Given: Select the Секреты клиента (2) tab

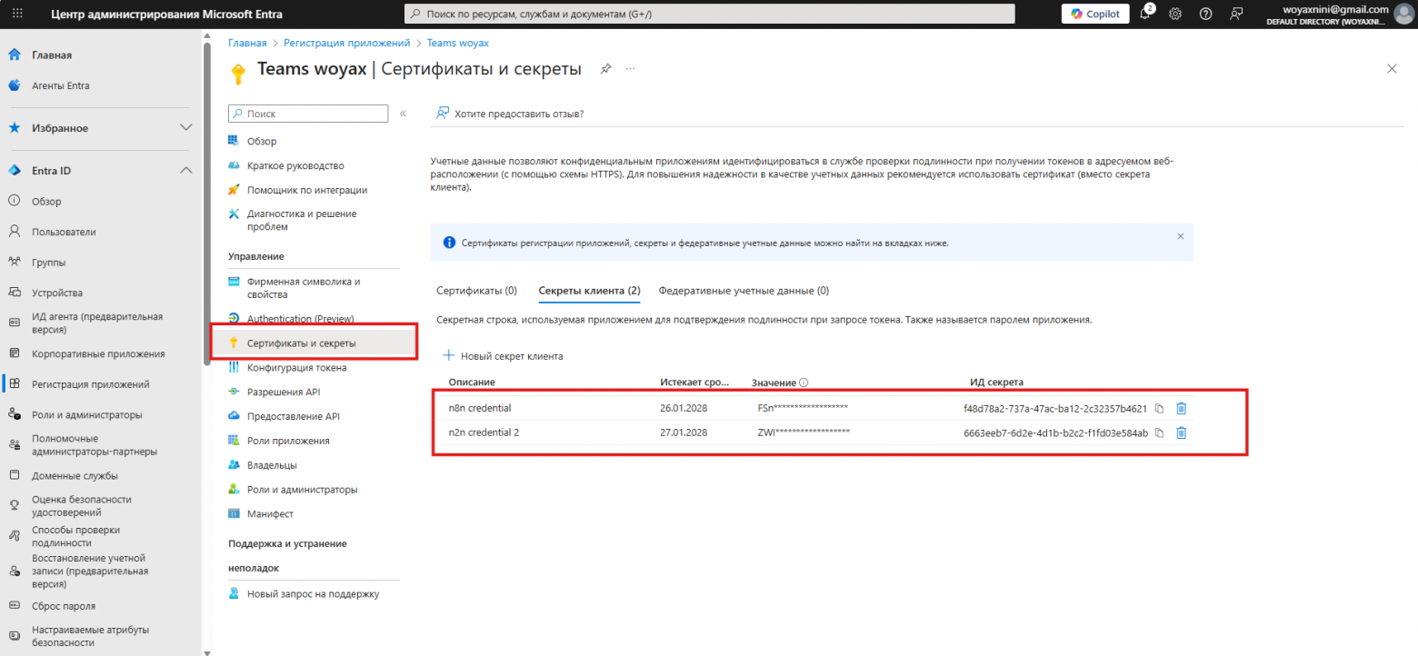Looking at the screenshot, I should coord(589,291).
